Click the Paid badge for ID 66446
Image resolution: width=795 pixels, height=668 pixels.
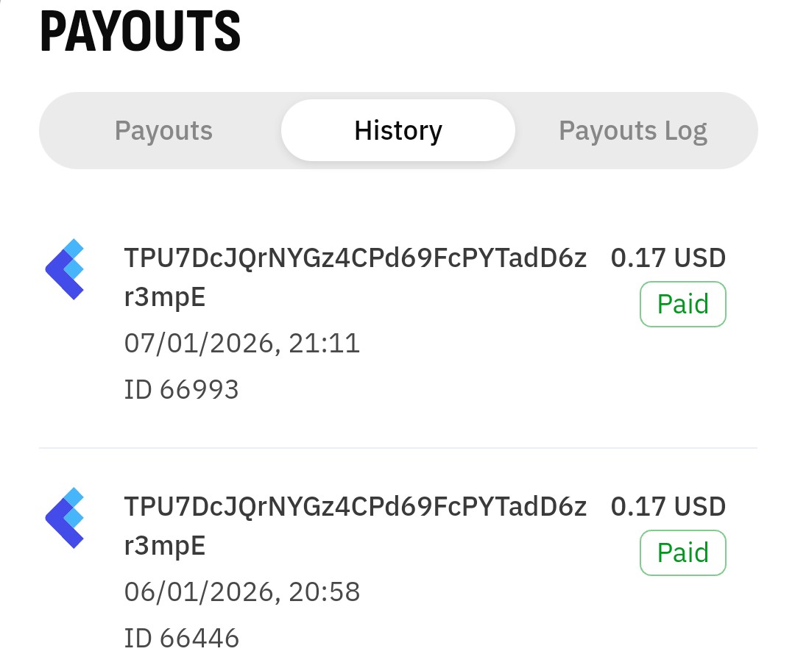[682, 552]
